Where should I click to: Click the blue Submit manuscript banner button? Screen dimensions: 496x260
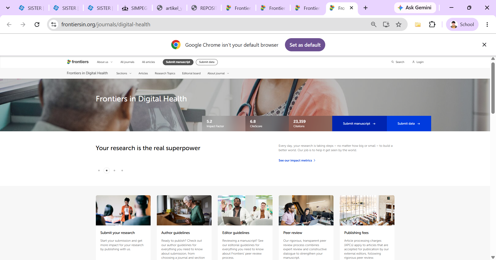[x=359, y=124]
